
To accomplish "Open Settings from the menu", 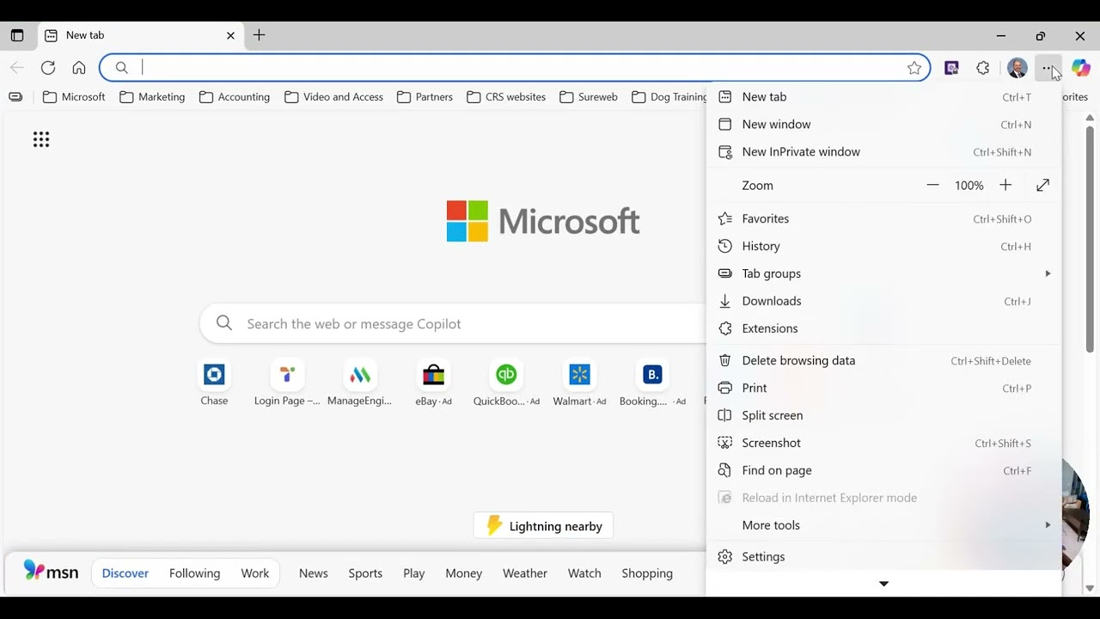I will click(883, 557).
